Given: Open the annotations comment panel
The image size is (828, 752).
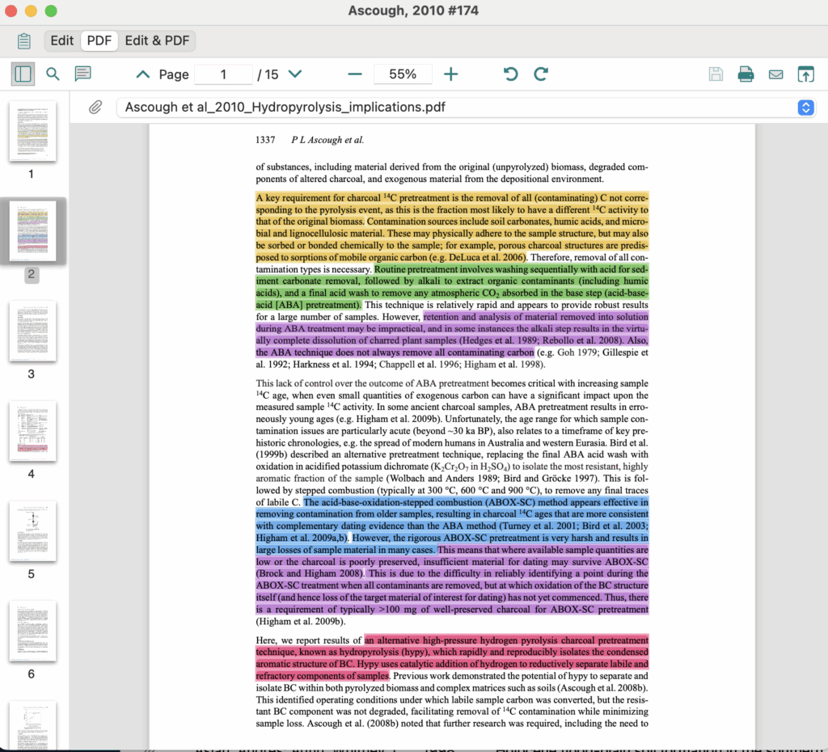Looking at the screenshot, I should (x=83, y=74).
